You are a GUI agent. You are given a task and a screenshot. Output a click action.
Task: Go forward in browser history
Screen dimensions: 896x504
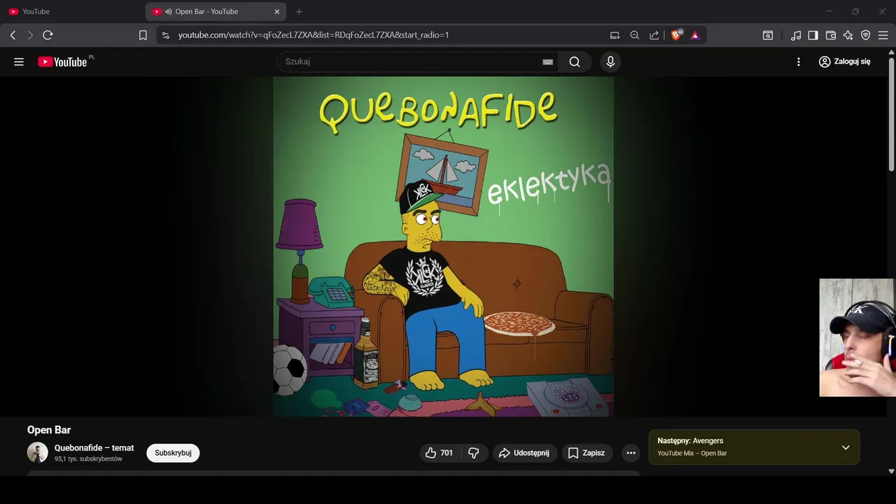click(30, 35)
